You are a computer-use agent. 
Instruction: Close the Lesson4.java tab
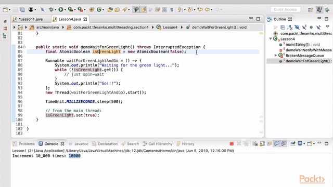point(85,19)
